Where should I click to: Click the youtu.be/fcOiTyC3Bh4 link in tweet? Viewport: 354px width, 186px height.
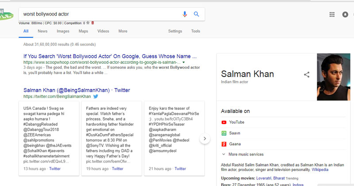point(173,119)
